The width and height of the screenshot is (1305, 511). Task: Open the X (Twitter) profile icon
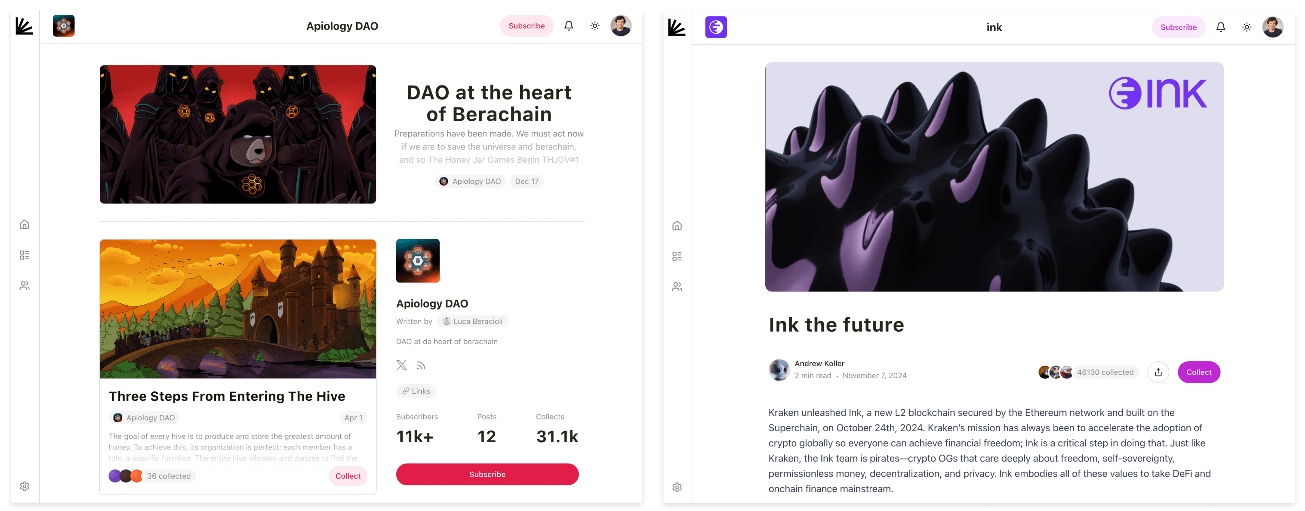pyautogui.click(x=402, y=365)
